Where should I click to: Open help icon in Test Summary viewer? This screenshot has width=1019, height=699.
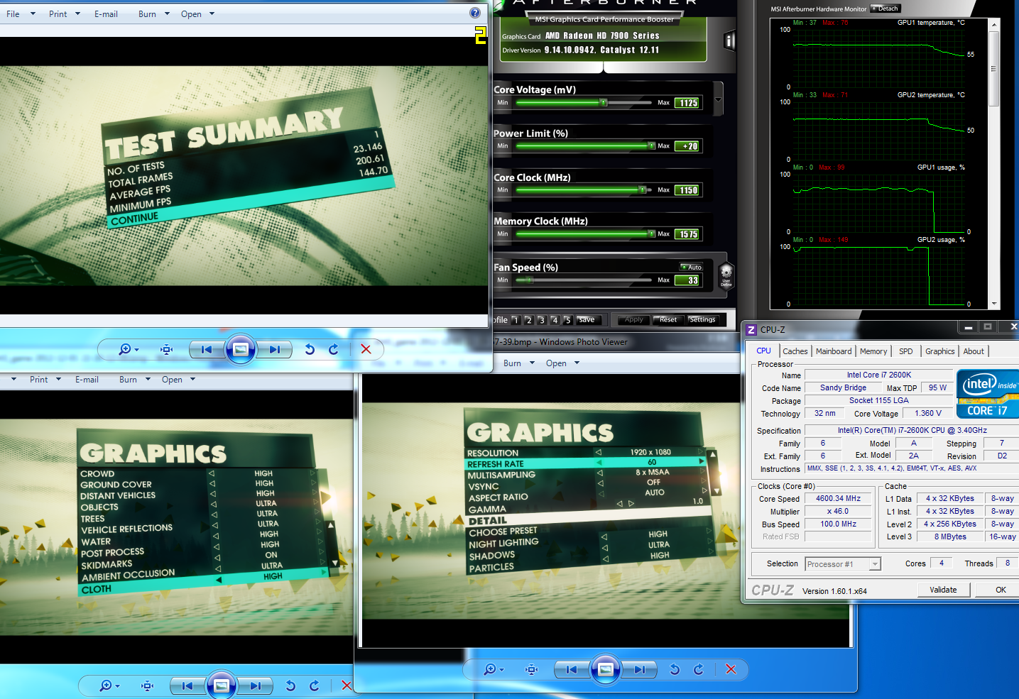point(475,13)
